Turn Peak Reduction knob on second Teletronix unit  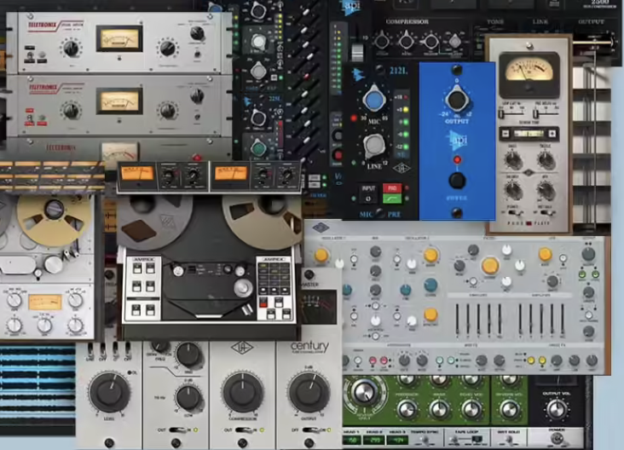click(167, 111)
